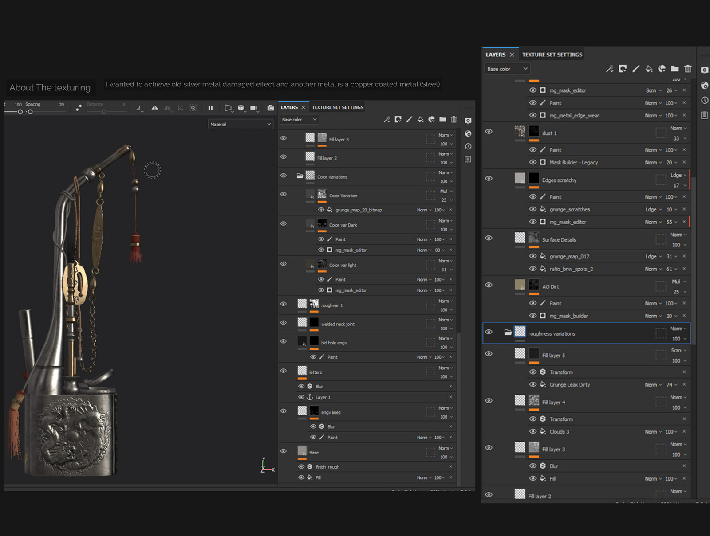Click the symmetry icon in viewport toolbar
The image size is (710, 536).
(154, 108)
